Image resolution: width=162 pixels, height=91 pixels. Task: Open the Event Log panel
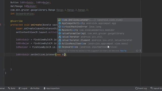[x=141, y=88]
